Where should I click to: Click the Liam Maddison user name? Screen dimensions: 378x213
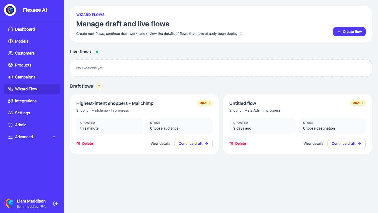[x=31, y=201]
